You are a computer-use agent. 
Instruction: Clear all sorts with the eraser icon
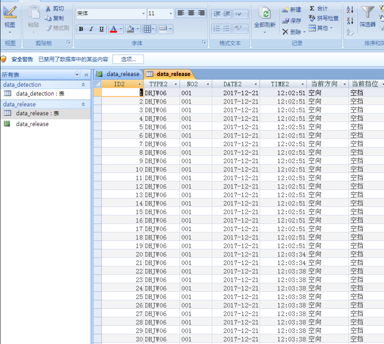[350, 32]
